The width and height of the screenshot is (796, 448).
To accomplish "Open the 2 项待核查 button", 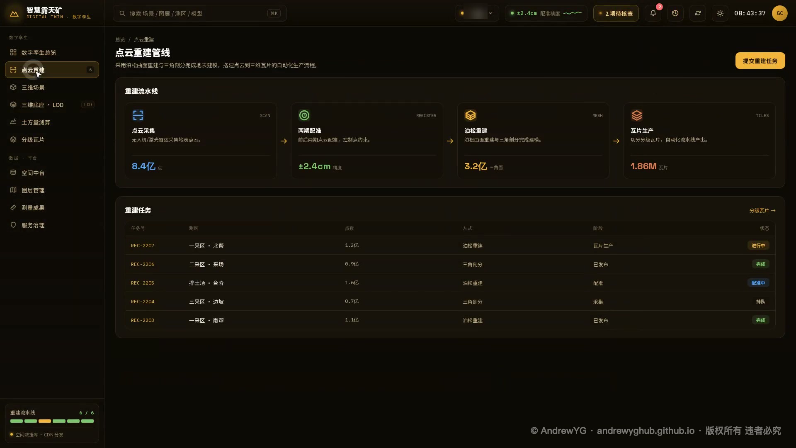I will tap(616, 13).
